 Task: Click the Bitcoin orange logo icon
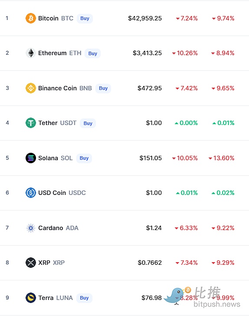click(x=31, y=18)
